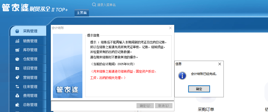Viewport: 268px width, 112px height.
Task: Click the search magnifier icon
Action: 94,5
